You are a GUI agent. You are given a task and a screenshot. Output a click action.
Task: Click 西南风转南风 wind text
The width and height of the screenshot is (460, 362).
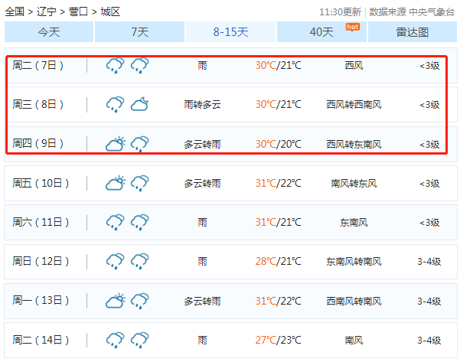pos(354,301)
